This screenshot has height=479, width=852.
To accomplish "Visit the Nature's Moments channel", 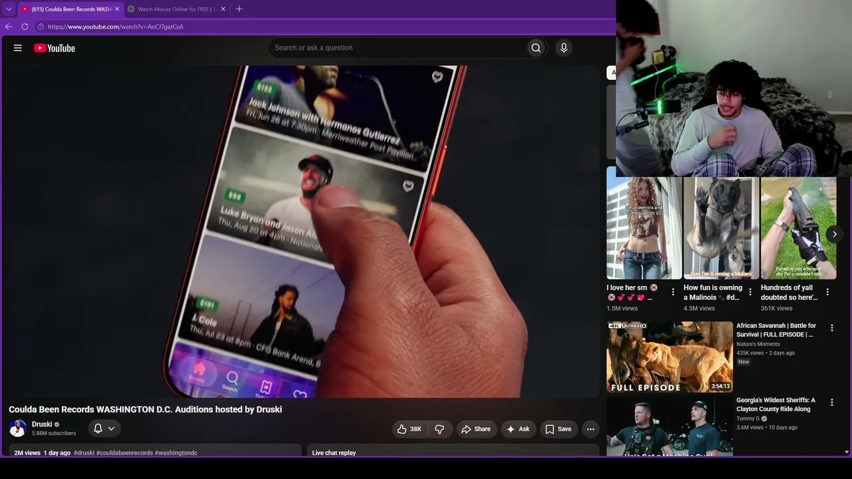I will tap(758, 344).
